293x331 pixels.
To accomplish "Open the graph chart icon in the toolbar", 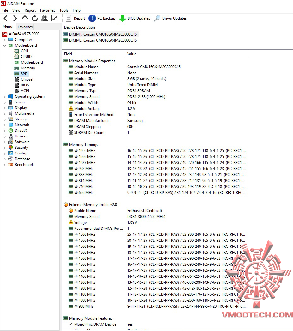I will click(54, 18).
